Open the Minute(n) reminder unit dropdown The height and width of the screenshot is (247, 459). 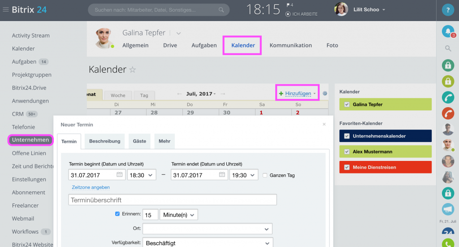pyautogui.click(x=178, y=215)
